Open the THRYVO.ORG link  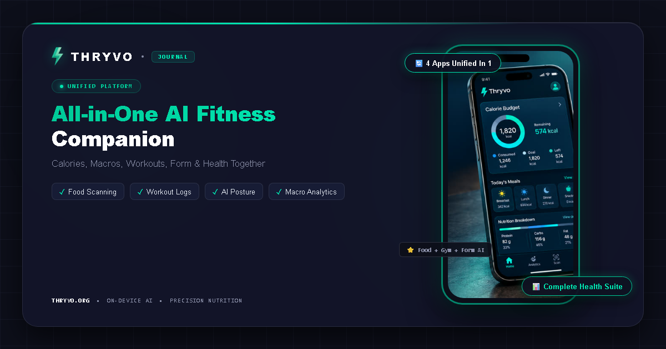coord(70,301)
